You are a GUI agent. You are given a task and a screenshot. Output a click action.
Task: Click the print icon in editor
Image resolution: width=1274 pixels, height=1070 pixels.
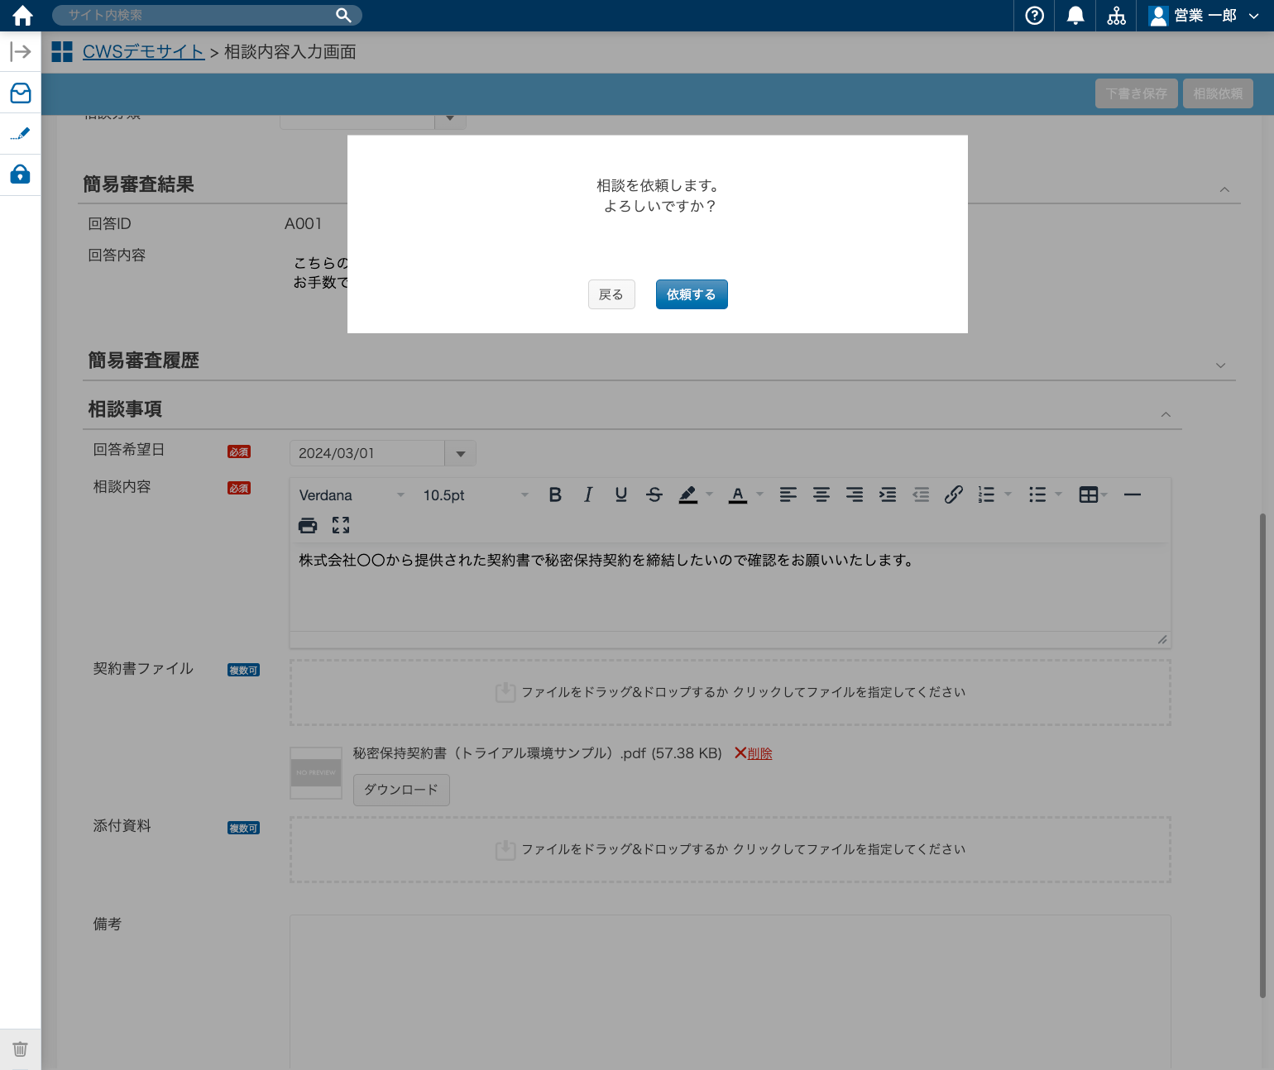[x=308, y=525]
